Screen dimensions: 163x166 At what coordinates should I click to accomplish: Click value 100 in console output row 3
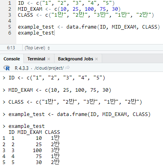click(x=37, y=151)
